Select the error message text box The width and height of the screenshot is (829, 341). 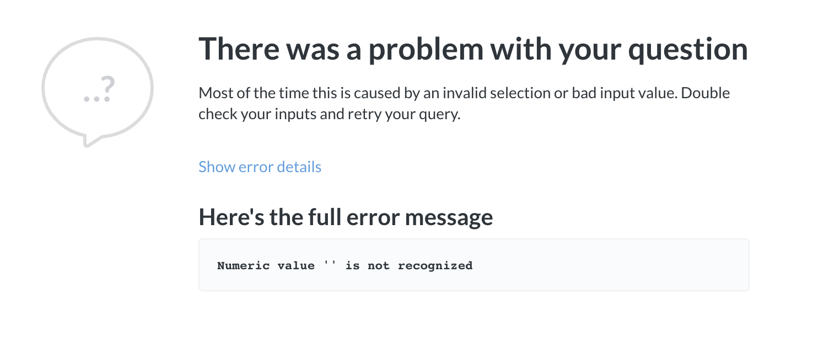[473, 264]
